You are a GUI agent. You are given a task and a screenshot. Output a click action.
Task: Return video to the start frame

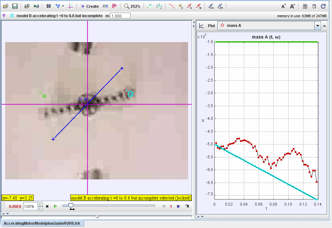[47, 206]
